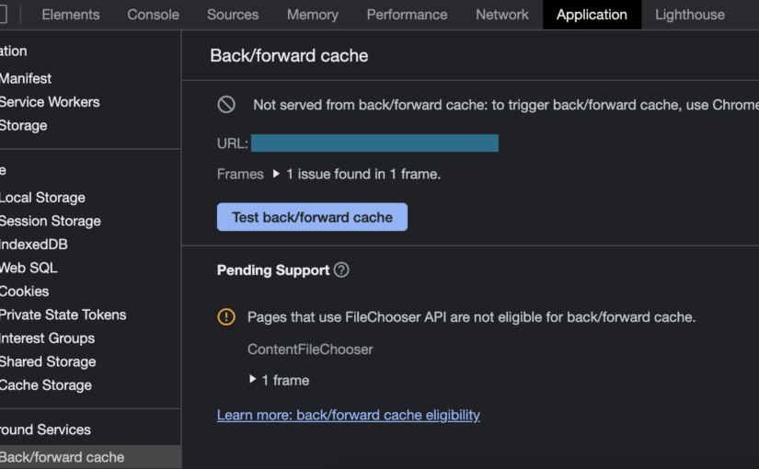Click the FileChooser warning icon
This screenshot has height=469, width=759.
226,317
